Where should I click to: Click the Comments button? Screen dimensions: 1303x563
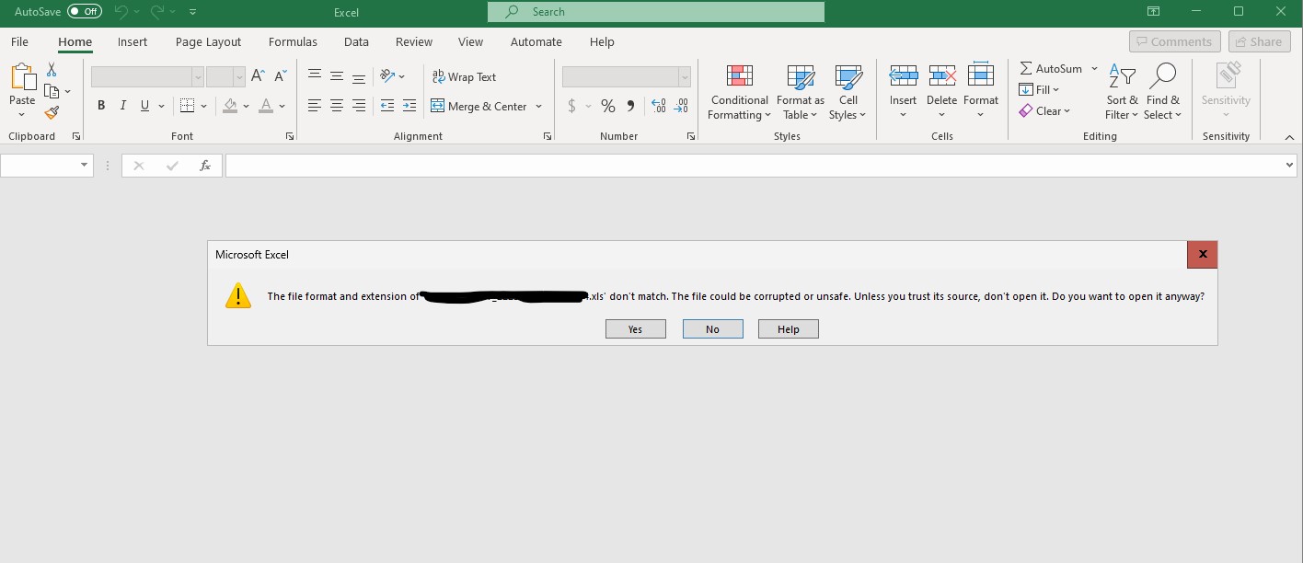[1175, 42]
